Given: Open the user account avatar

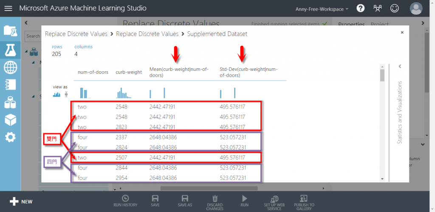Looking at the screenshot, I should click(416, 8).
